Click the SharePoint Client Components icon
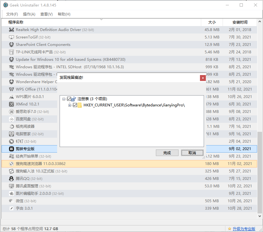Screen dimensions: 263x232 click(x=11, y=45)
